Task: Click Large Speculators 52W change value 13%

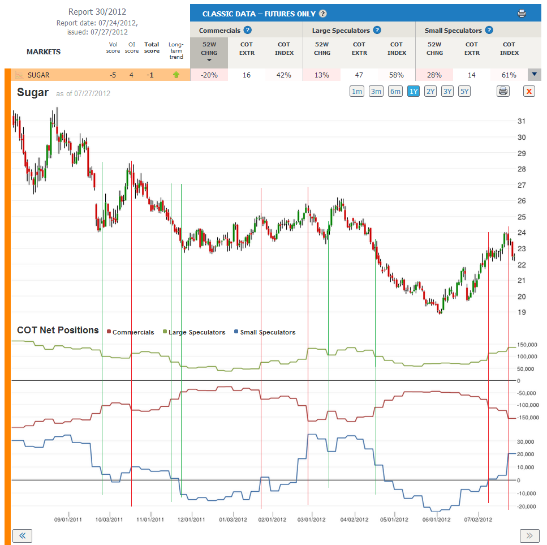Action: point(322,75)
